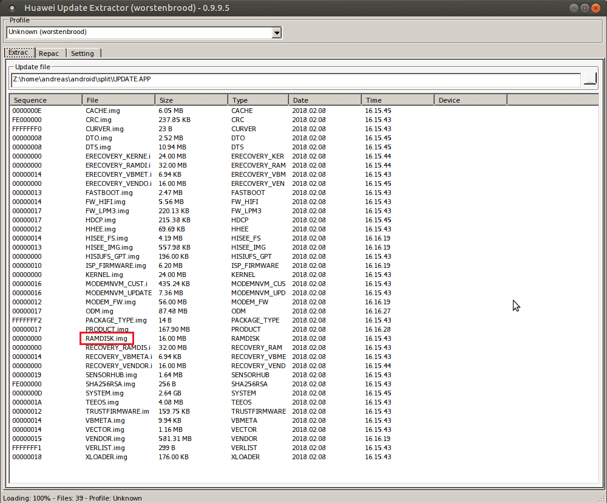607x503 pixels.
Task: Click the 581.31 MB size cell
Action: [x=175, y=439]
